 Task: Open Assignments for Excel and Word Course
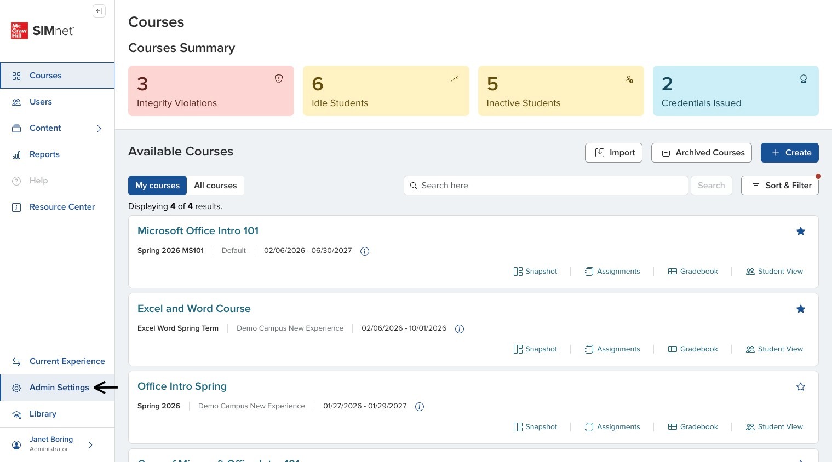pyautogui.click(x=612, y=349)
